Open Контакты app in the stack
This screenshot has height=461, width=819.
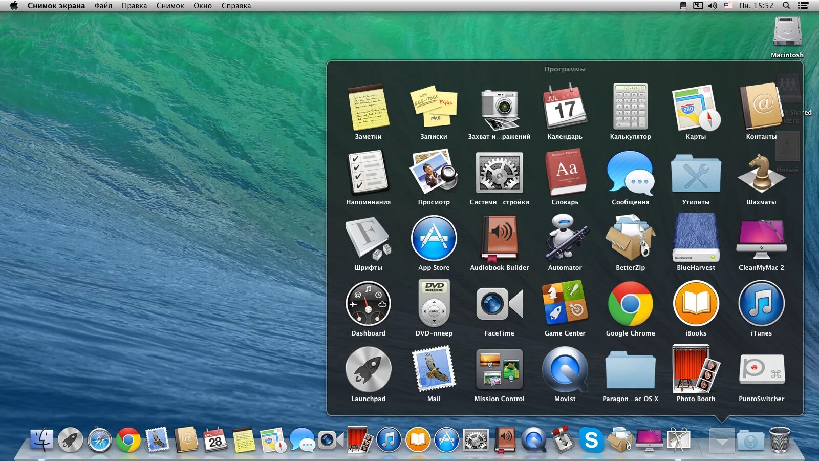[761, 106]
